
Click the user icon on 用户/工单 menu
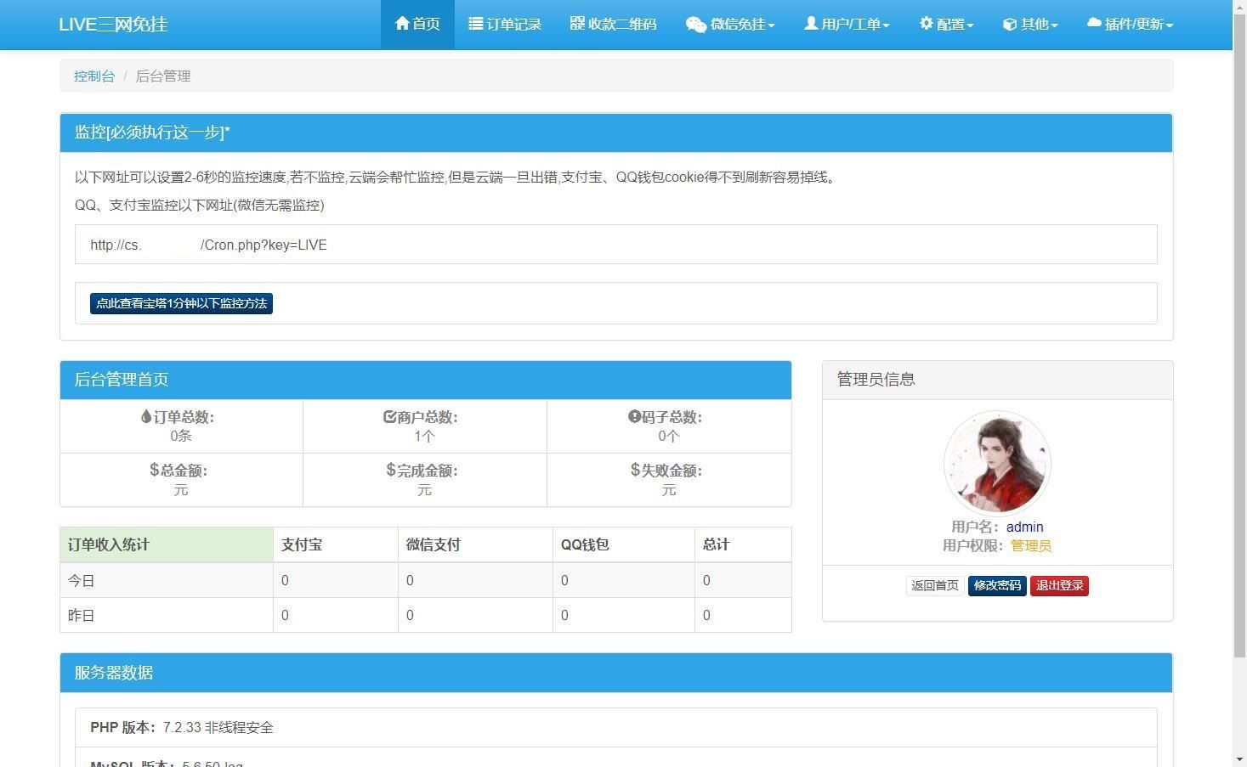point(810,24)
